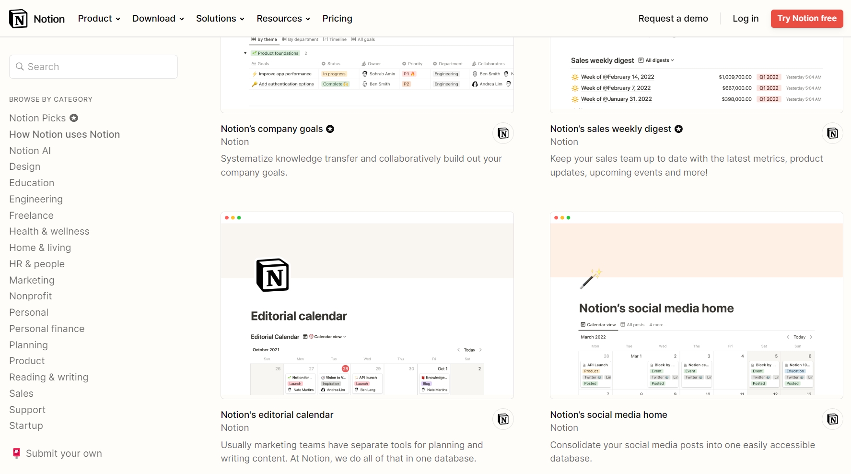The width and height of the screenshot is (851, 474).
Task: Click the Log in link
Action: point(745,19)
